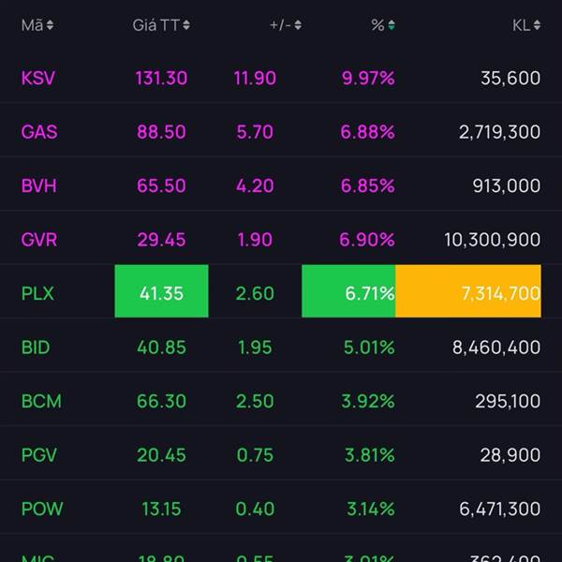The width and height of the screenshot is (562, 562).
Task: Click the KL column header label
Action: click(x=521, y=25)
